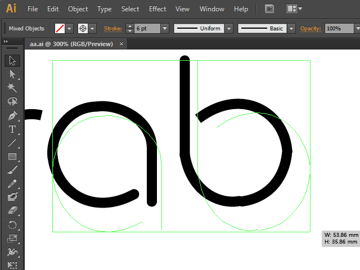
Task: Open the Edit menu
Action: 53,9
